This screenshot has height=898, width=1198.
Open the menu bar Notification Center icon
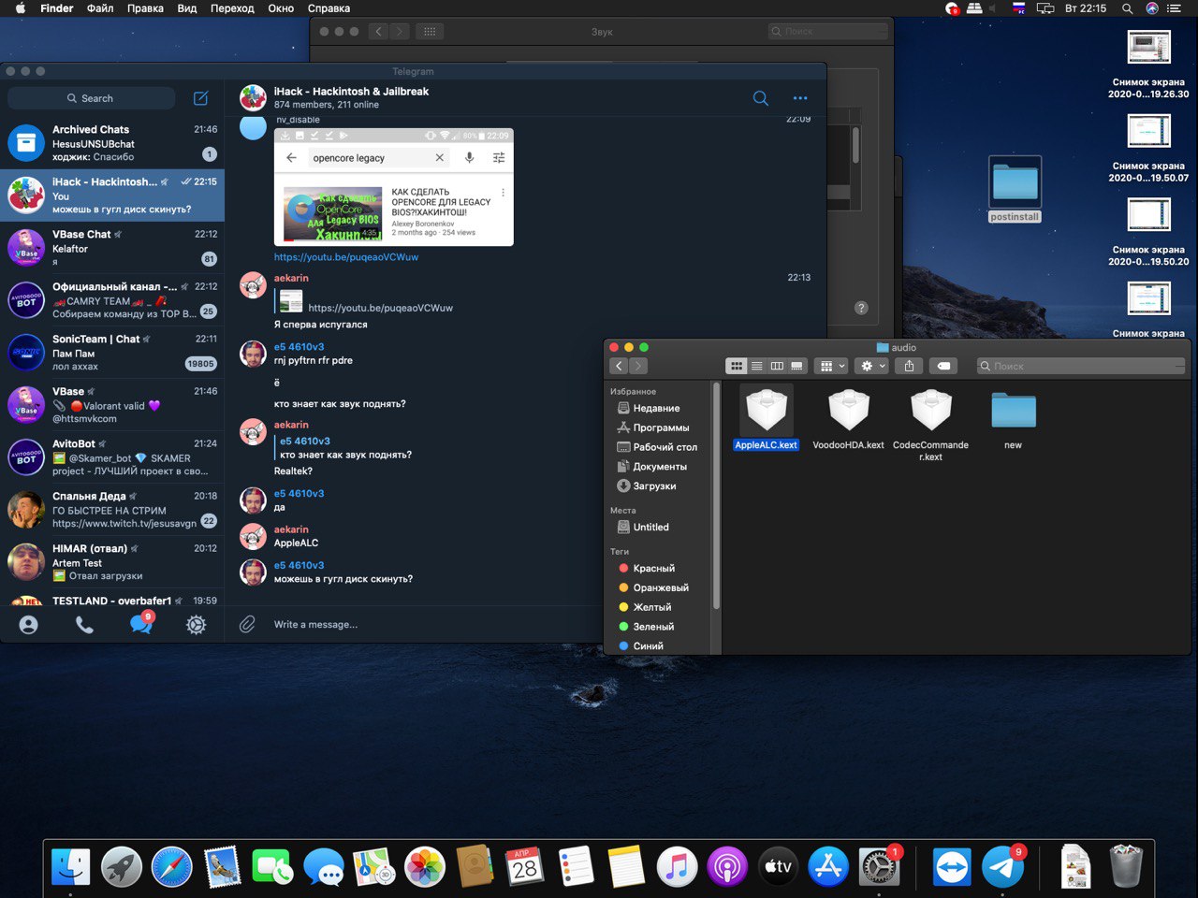[x=1174, y=8]
